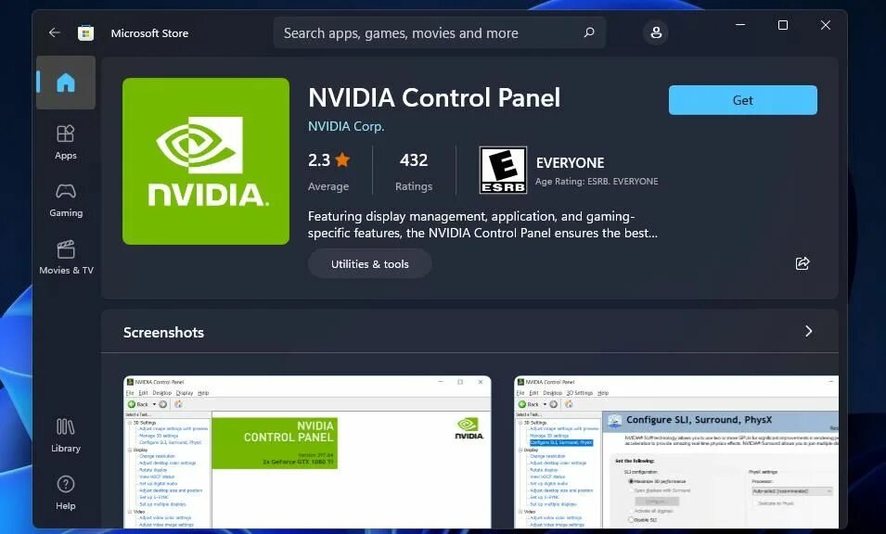Open Help from the sidebar
The height and width of the screenshot is (534, 886).
(x=66, y=493)
